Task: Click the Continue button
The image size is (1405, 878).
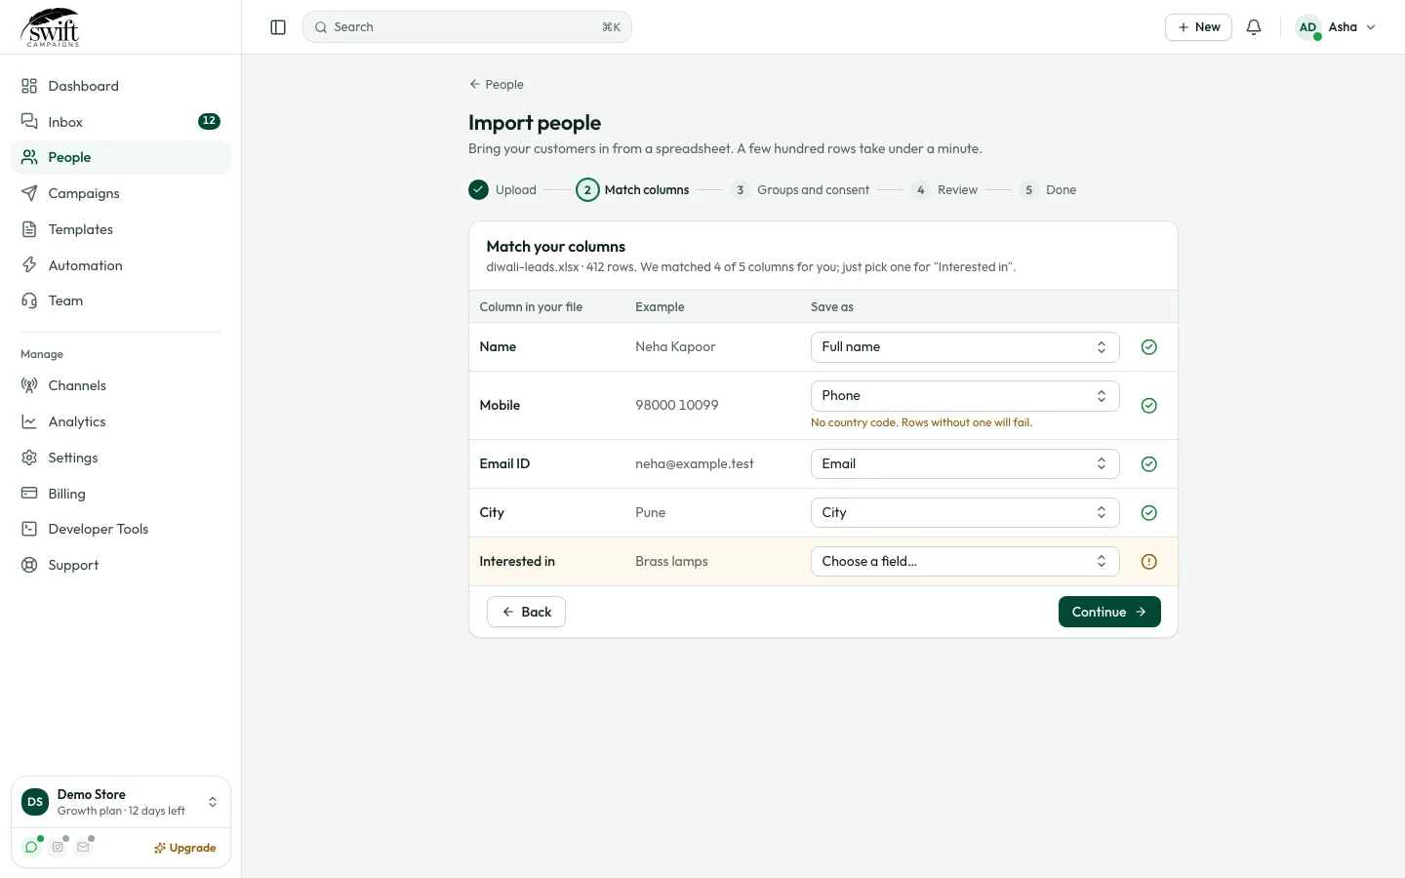Action: click(1109, 612)
